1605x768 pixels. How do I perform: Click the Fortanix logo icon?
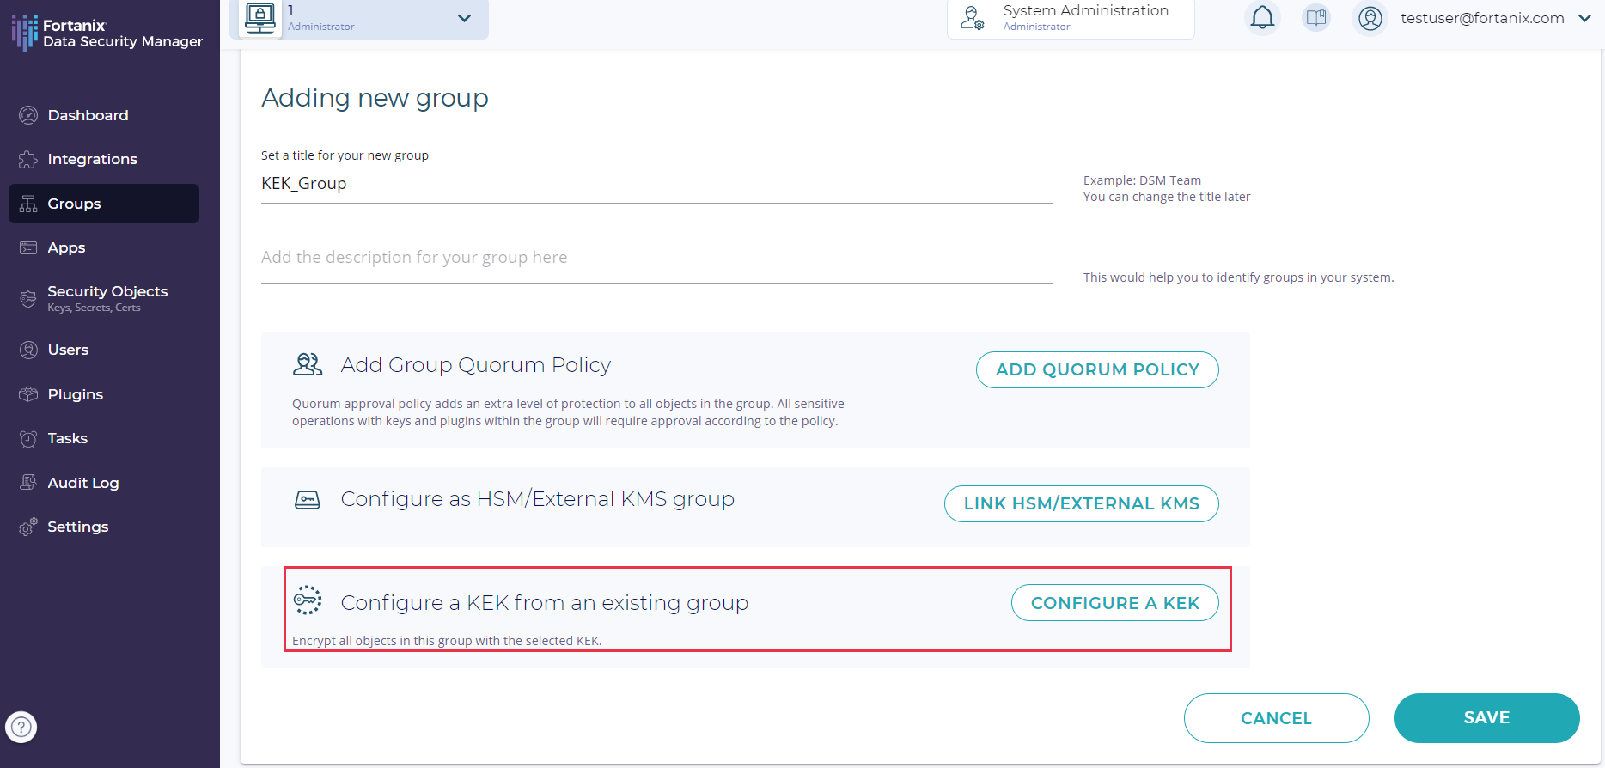(x=24, y=33)
